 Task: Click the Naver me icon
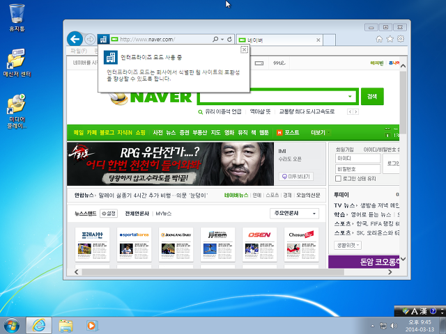coord(279,63)
